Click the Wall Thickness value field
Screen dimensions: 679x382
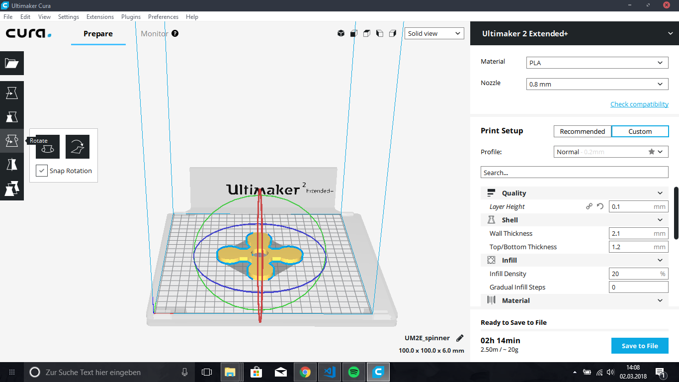tap(639, 233)
